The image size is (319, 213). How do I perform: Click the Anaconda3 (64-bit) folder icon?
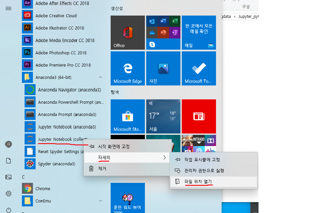tap(27, 77)
